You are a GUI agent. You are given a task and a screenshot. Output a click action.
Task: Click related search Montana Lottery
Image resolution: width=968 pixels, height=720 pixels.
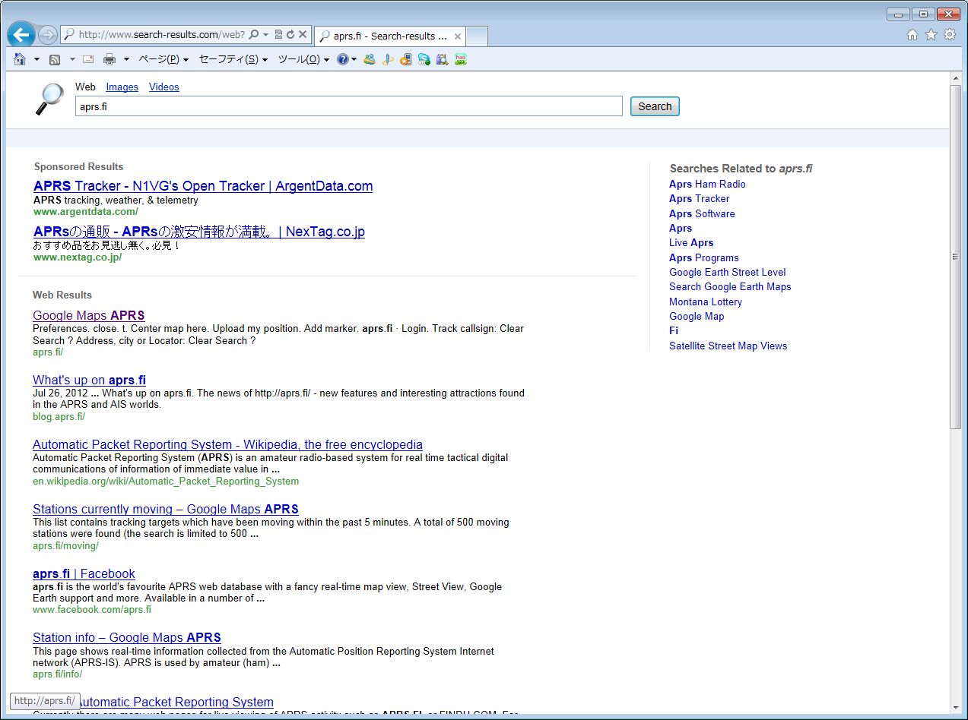click(x=706, y=302)
